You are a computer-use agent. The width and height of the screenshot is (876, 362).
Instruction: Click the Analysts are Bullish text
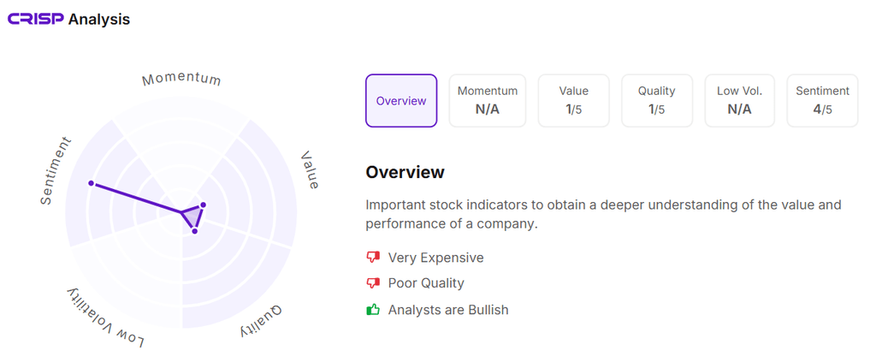(x=448, y=310)
